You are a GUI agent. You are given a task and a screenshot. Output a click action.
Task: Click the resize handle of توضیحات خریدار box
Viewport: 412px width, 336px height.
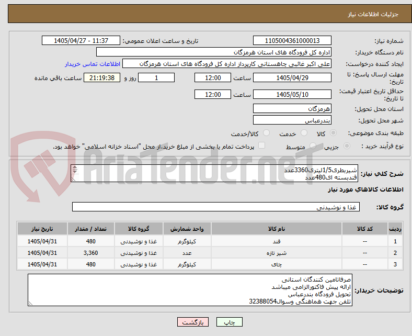coord(30,304)
